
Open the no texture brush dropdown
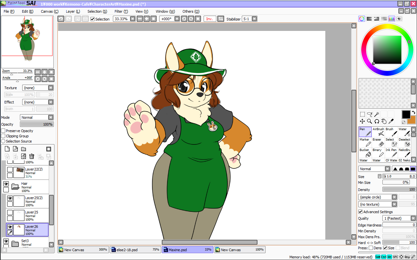(394, 204)
